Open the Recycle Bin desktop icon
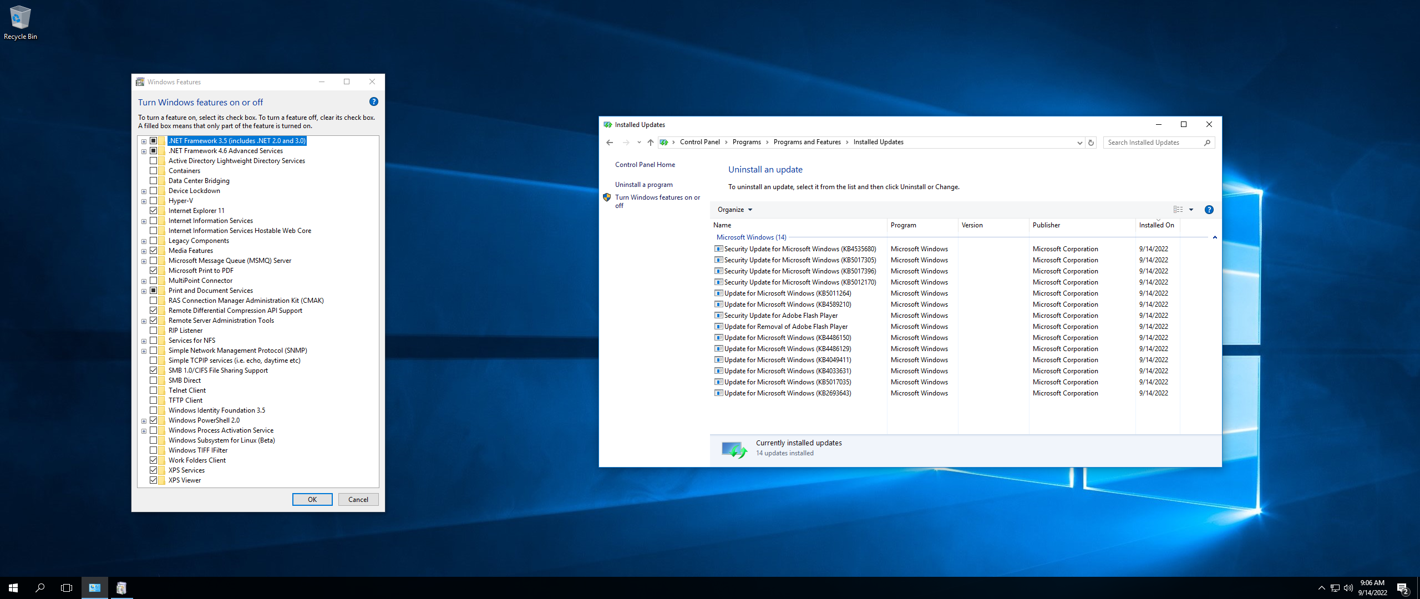The height and width of the screenshot is (599, 1420). click(20, 23)
